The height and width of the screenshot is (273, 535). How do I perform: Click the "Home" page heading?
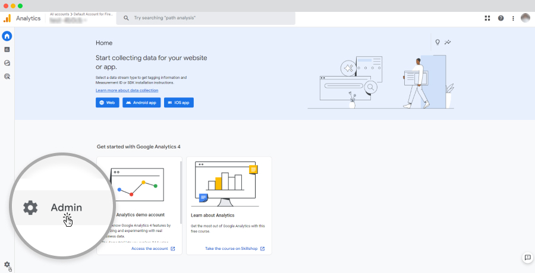pyautogui.click(x=104, y=43)
